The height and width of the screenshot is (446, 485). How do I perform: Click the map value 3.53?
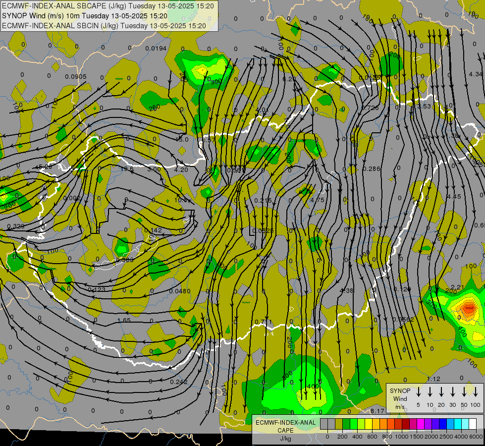(x=424, y=106)
